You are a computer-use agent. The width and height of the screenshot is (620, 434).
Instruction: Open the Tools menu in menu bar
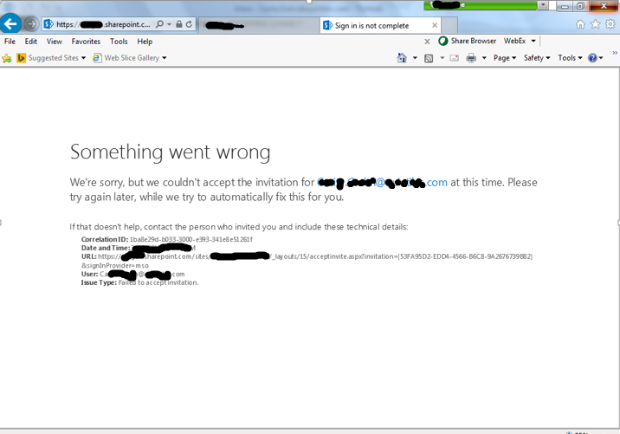pos(119,42)
